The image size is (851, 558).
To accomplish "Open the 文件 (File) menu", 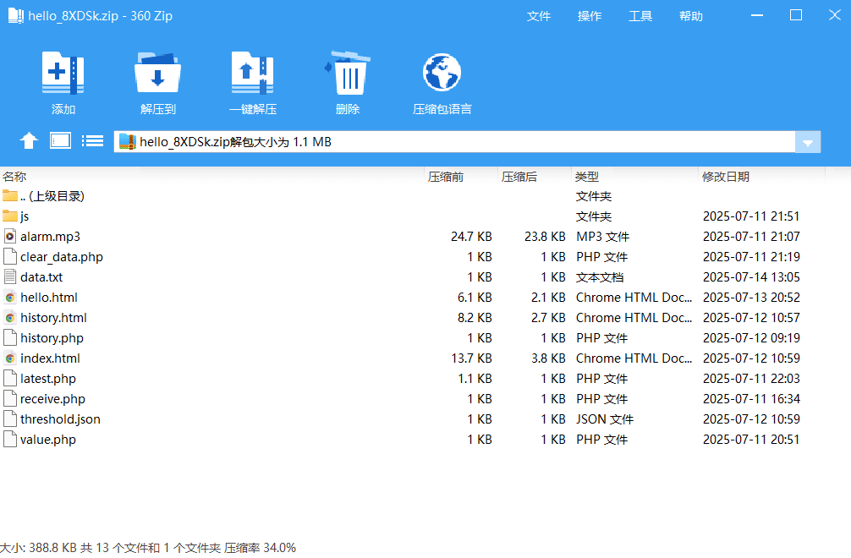I will tap(538, 16).
